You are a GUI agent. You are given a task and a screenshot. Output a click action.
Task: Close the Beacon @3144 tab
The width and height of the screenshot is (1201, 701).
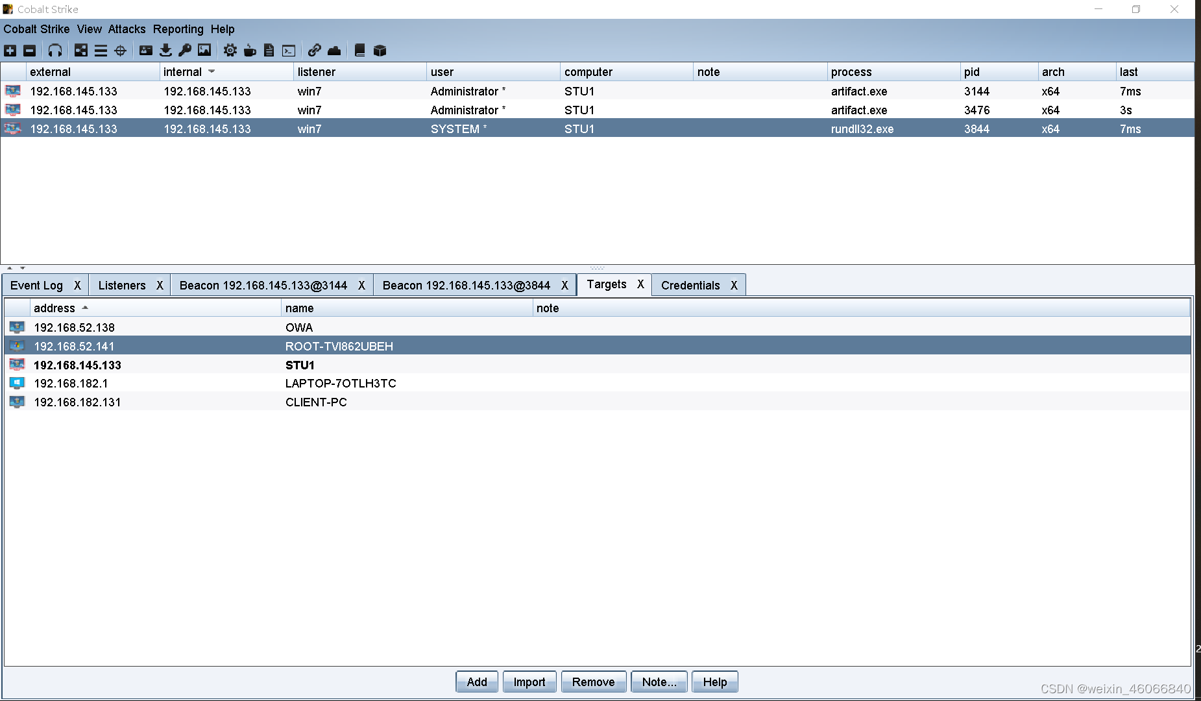361,286
